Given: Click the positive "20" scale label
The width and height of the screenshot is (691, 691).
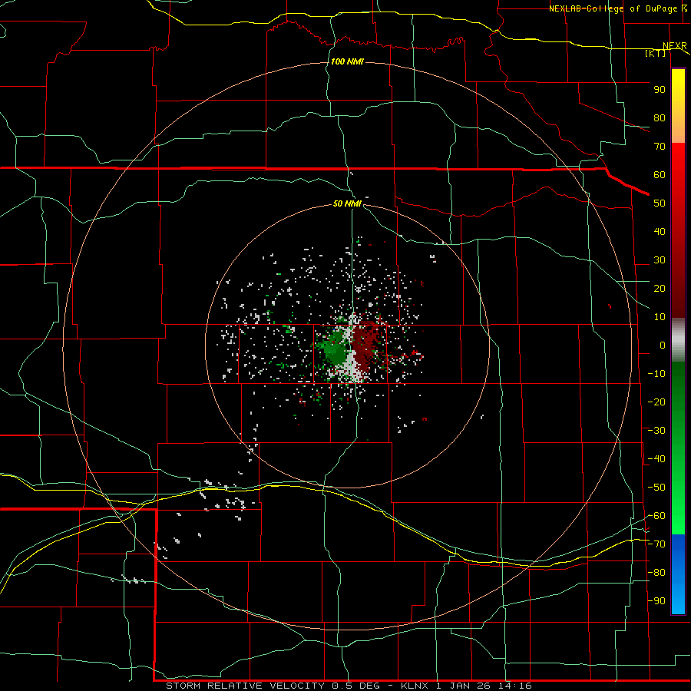Looking at the screenshot, I should (x=660, y=289).
